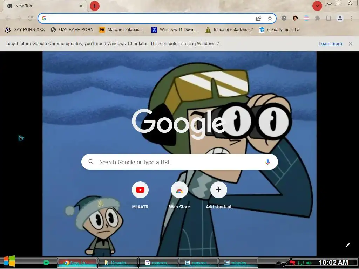Open the striped flag extension icon
Viewport: 359px width, 269px height.
click(306, 18)
